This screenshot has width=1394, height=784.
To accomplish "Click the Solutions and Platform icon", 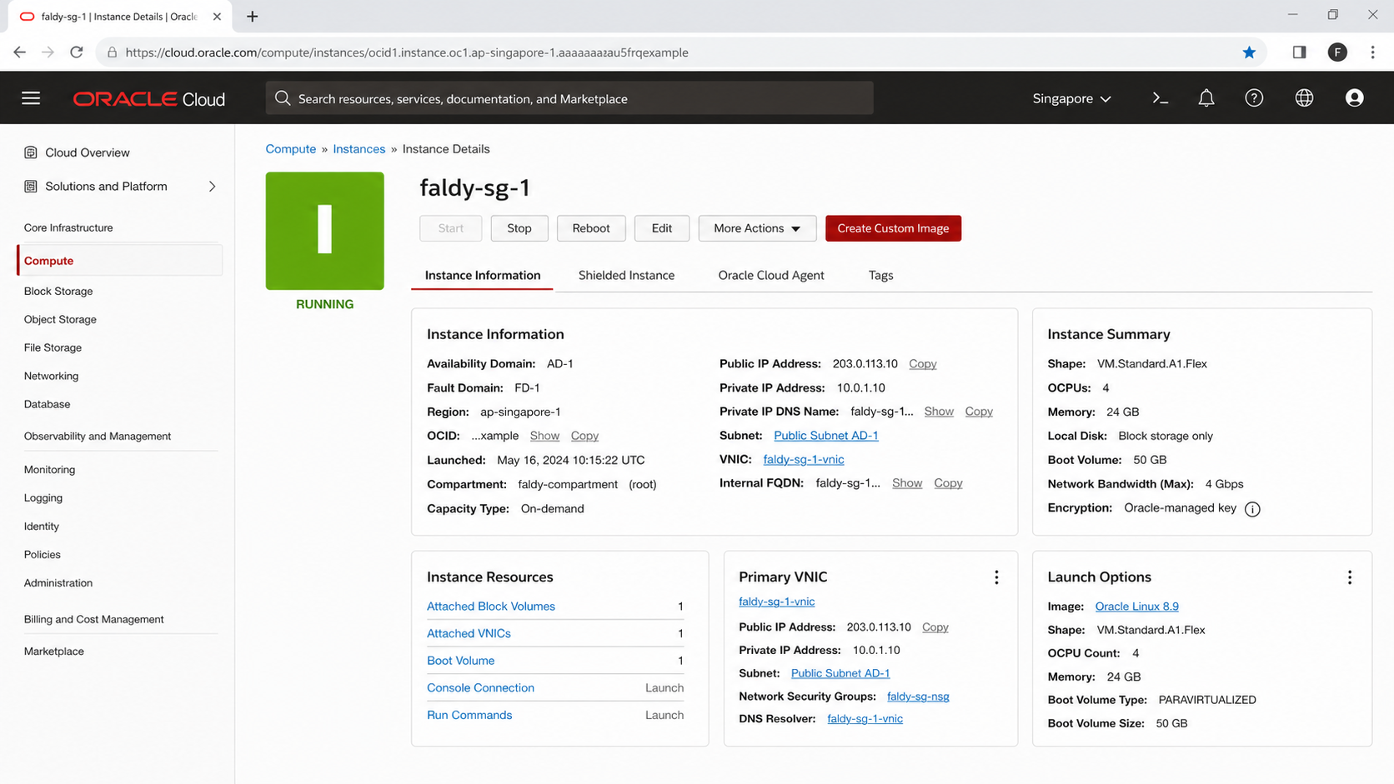I will tap(31, 187).
